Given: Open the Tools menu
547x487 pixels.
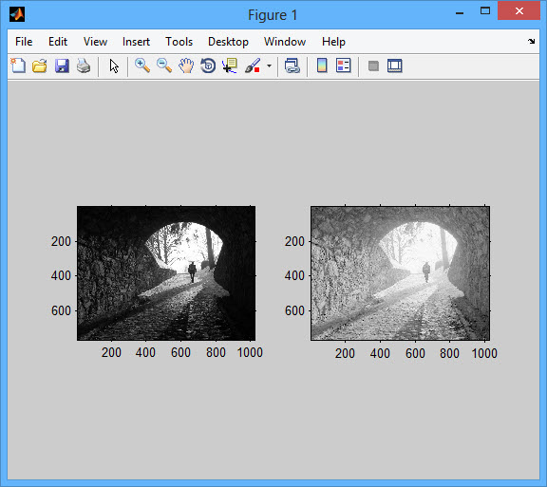Looking at the screenshot, I should tap(179, 42).
